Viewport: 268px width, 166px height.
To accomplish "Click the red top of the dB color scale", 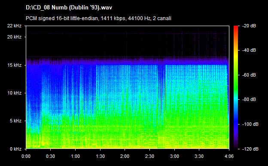I will coord(236,27).
